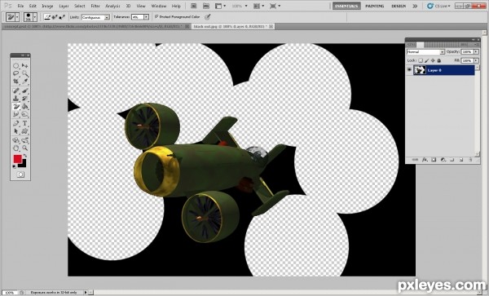Screen dimensions: 489x296
Task: Launch Bridge from the application bar
Action: pyautogui.click(x=194, y=6)
